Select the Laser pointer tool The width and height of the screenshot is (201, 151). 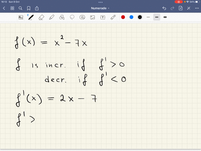pos(113,17)
